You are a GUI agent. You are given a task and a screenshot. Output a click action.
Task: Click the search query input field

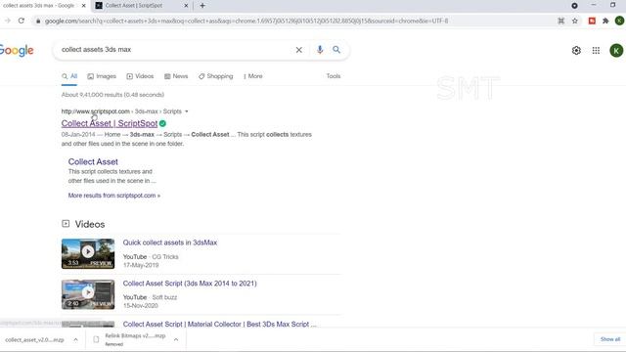tap(176, 50)
